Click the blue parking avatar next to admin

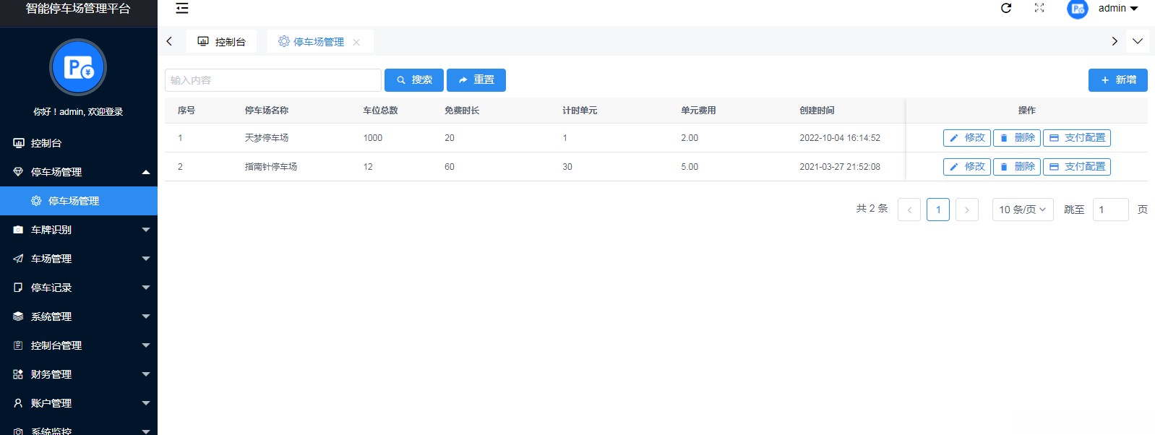pyautogui.click(x=1078, y=9)
